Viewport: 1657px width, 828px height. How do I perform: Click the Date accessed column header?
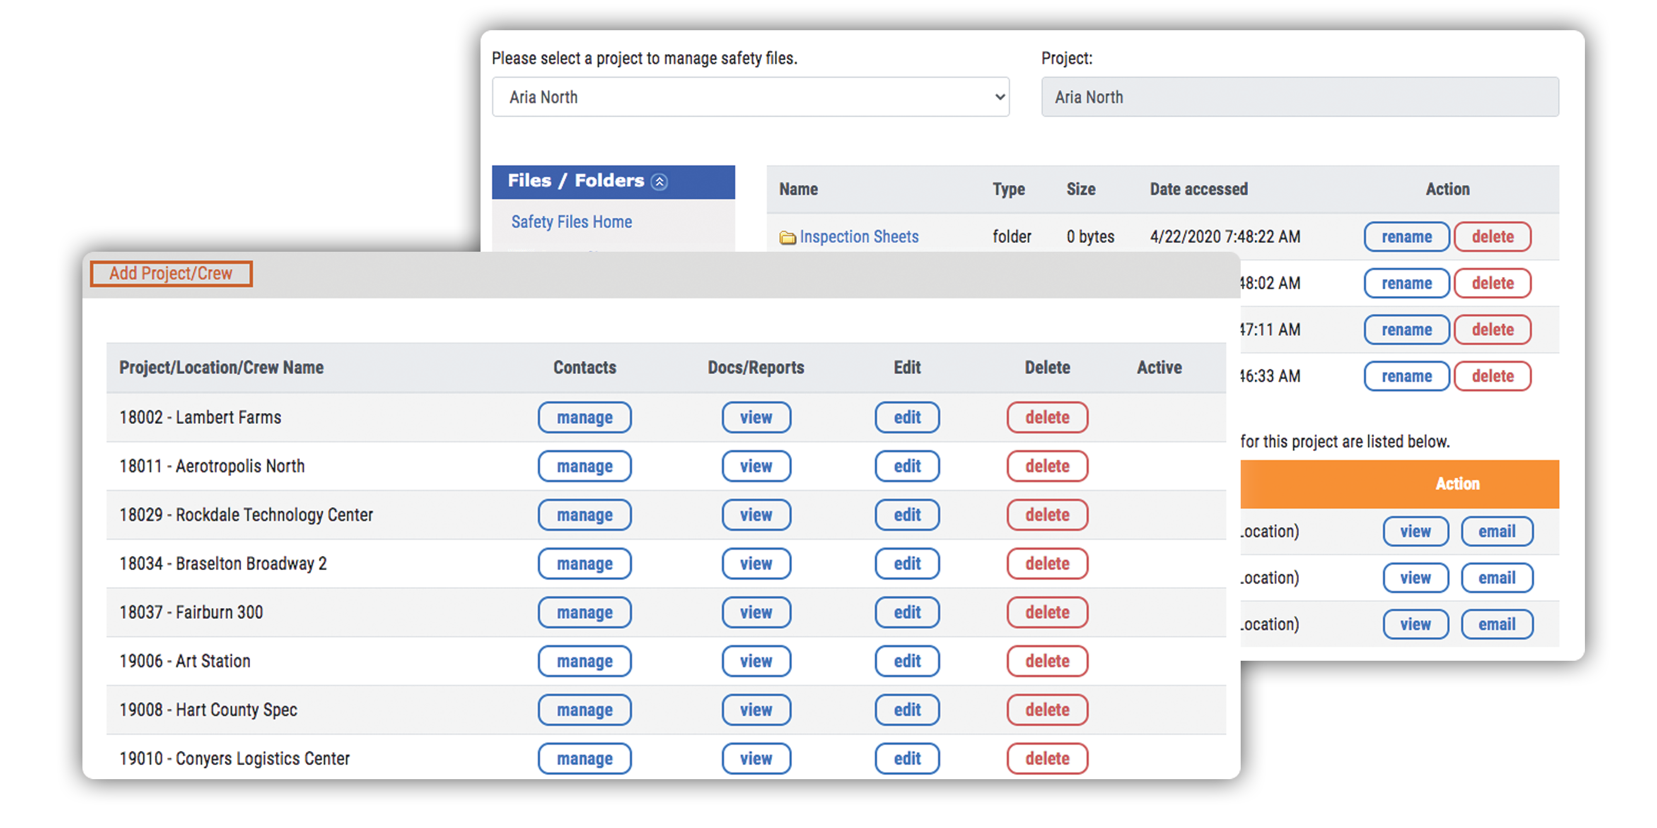point(1198,189)
